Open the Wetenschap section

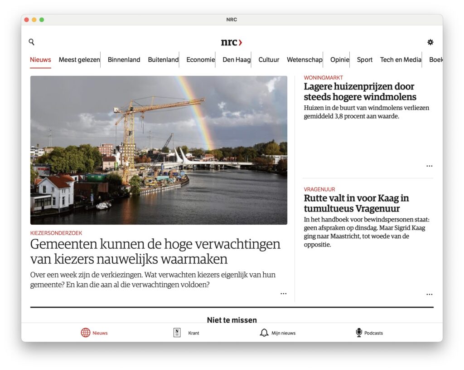coord(304,59)
